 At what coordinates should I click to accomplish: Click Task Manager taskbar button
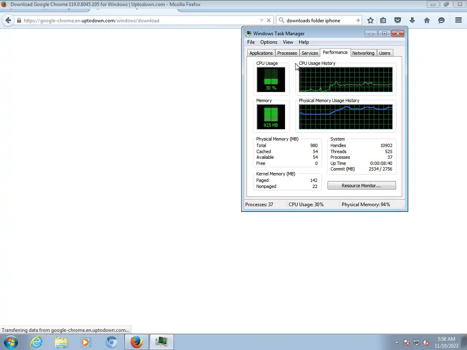point(161,342)
